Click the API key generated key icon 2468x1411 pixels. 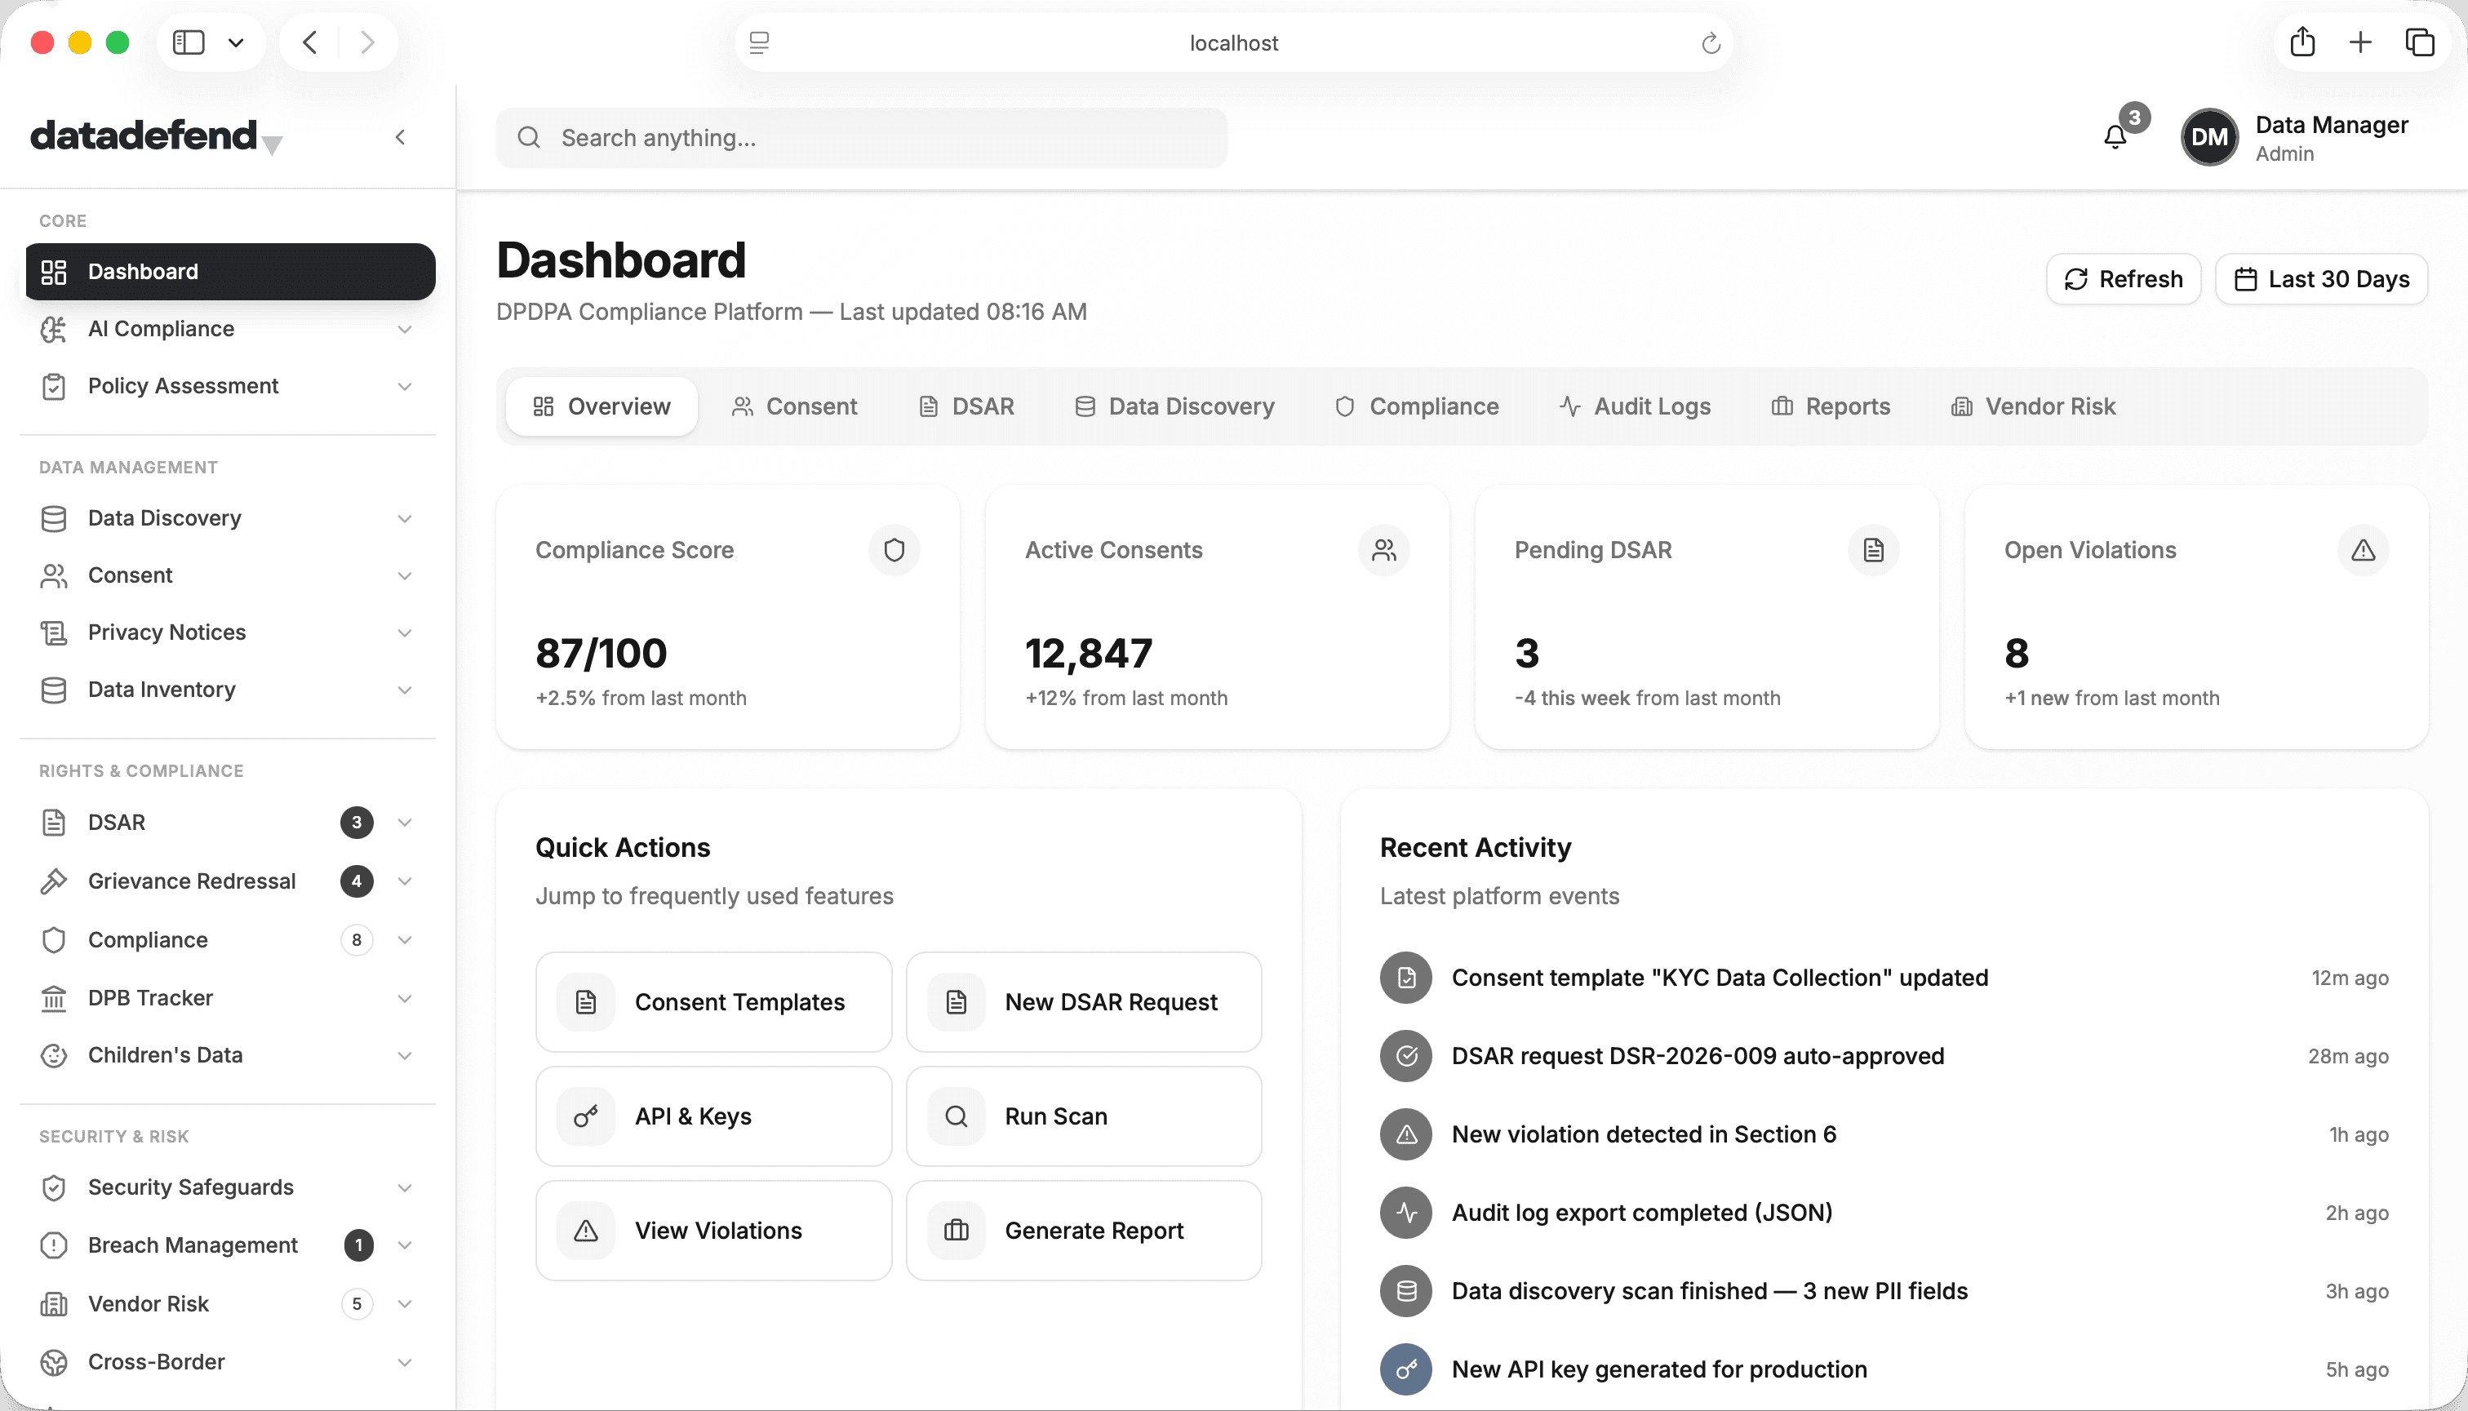click(1406, 1369)
